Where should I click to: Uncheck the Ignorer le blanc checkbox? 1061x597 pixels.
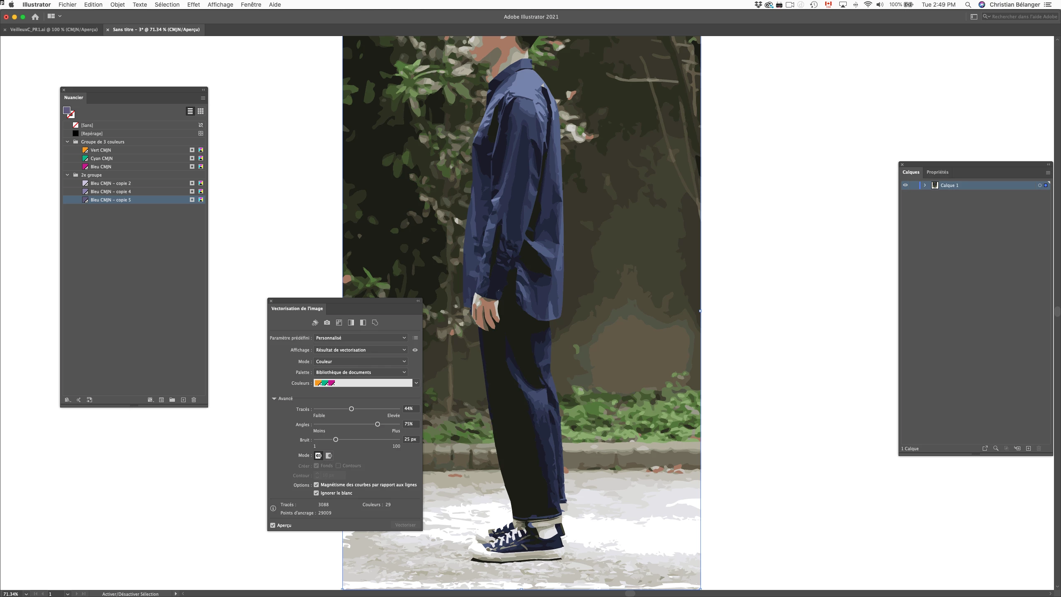click(316, 493)
